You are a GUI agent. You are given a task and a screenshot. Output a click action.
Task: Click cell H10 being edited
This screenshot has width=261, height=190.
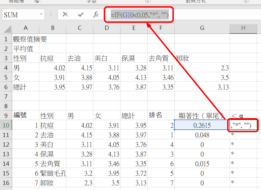click(x=243, y=125)
